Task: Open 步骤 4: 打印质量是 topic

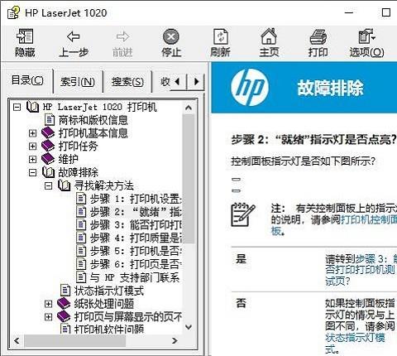Action: click(x=136, y=238)
